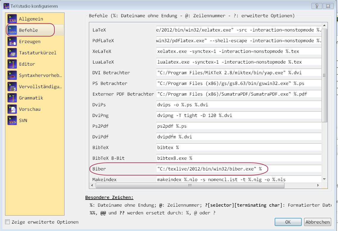Screen dimensions: 338x231
Task: Confirm settings with OK button
Action: pyautogui.click(x=288, y=222)
